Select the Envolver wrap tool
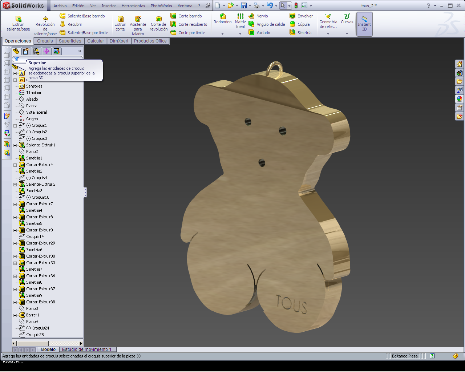This screenshot has width=465, height=372. pyautogui.click(x=301, y=16)
